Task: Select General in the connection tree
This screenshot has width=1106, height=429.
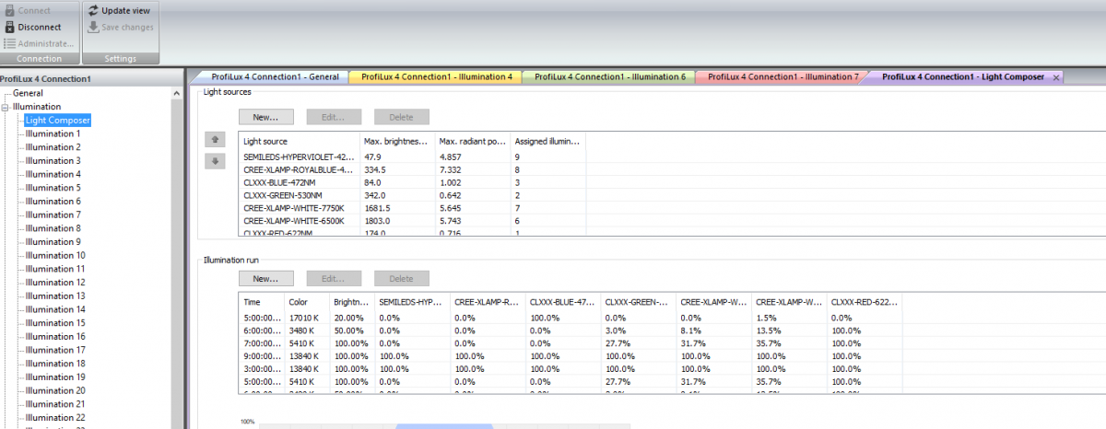Action: [28, 93]
